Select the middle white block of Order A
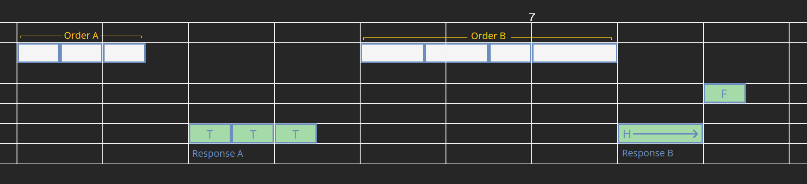Viewport: 807px width, 184px height. point(81,53)
